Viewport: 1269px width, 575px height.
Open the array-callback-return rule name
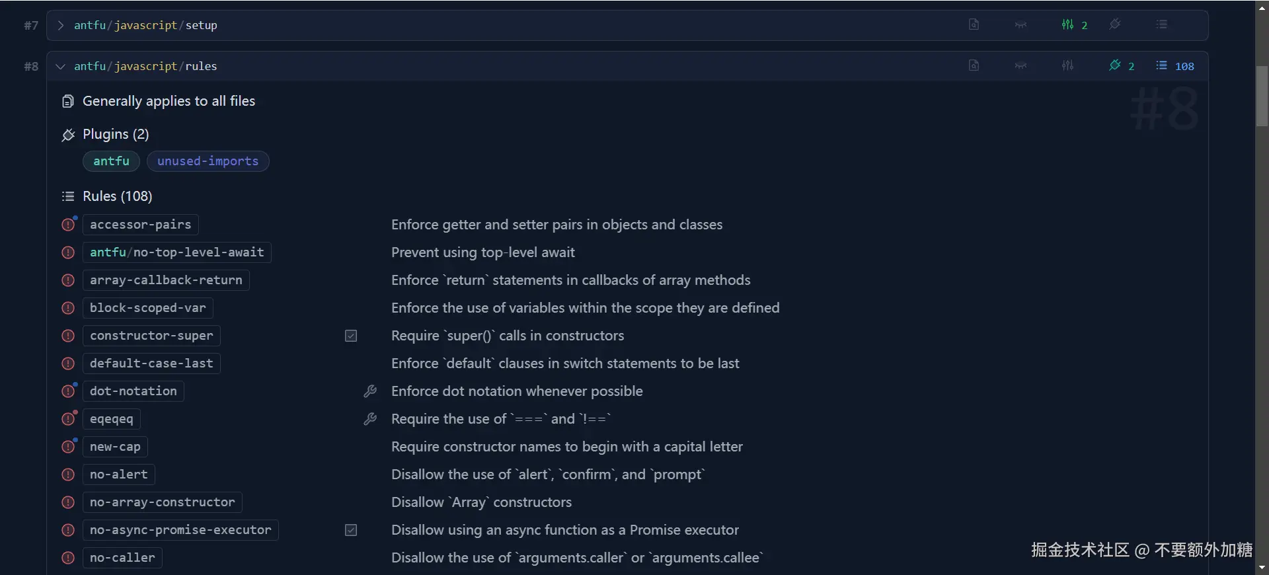point(166,280)
